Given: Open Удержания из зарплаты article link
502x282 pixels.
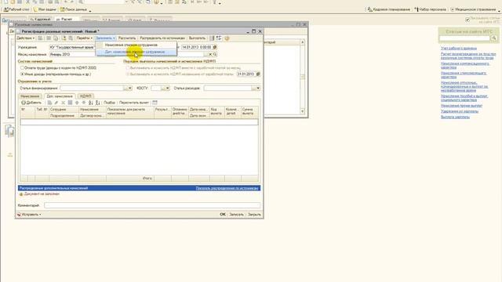Looking at the screenshot, I should (x=460, y=111).
